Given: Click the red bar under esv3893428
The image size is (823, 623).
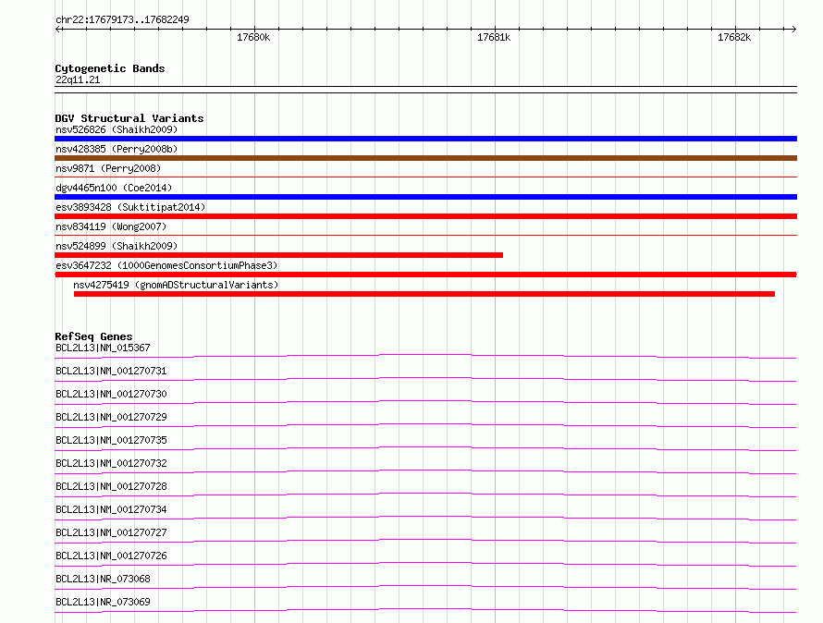Looking at the screenshot, I should pyautogui.click(x=425, y=216).
